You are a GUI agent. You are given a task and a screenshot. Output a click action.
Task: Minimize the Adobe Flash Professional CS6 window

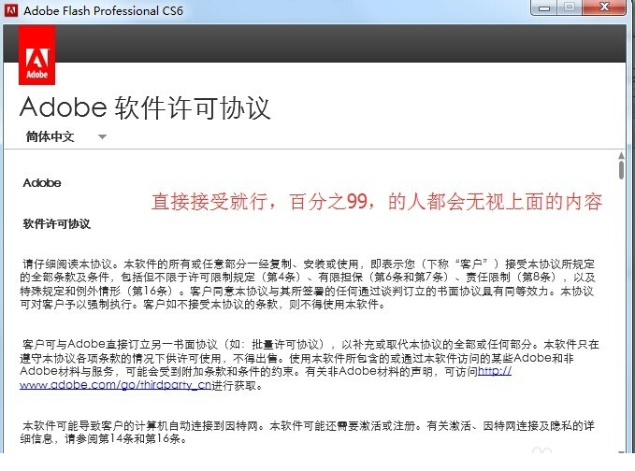(544, 7)
